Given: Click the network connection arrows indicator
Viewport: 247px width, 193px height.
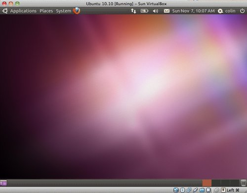Looking at the screenshot, I should [133, 11].
